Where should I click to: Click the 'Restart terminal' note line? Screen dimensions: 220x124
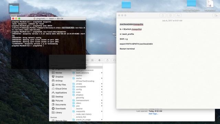(127, 49)
